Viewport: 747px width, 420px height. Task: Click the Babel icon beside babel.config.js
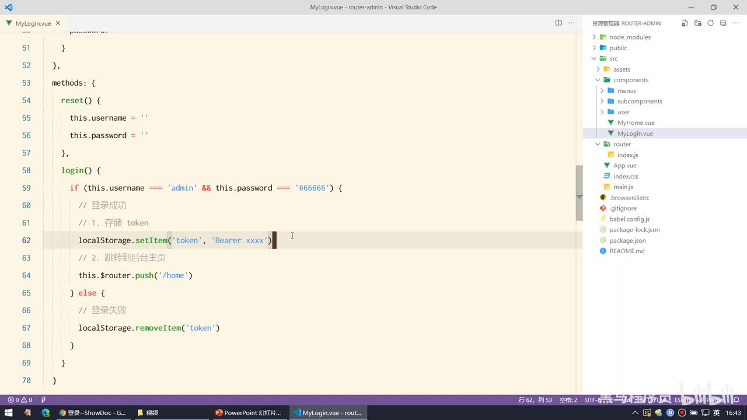(x=603, y=219)
